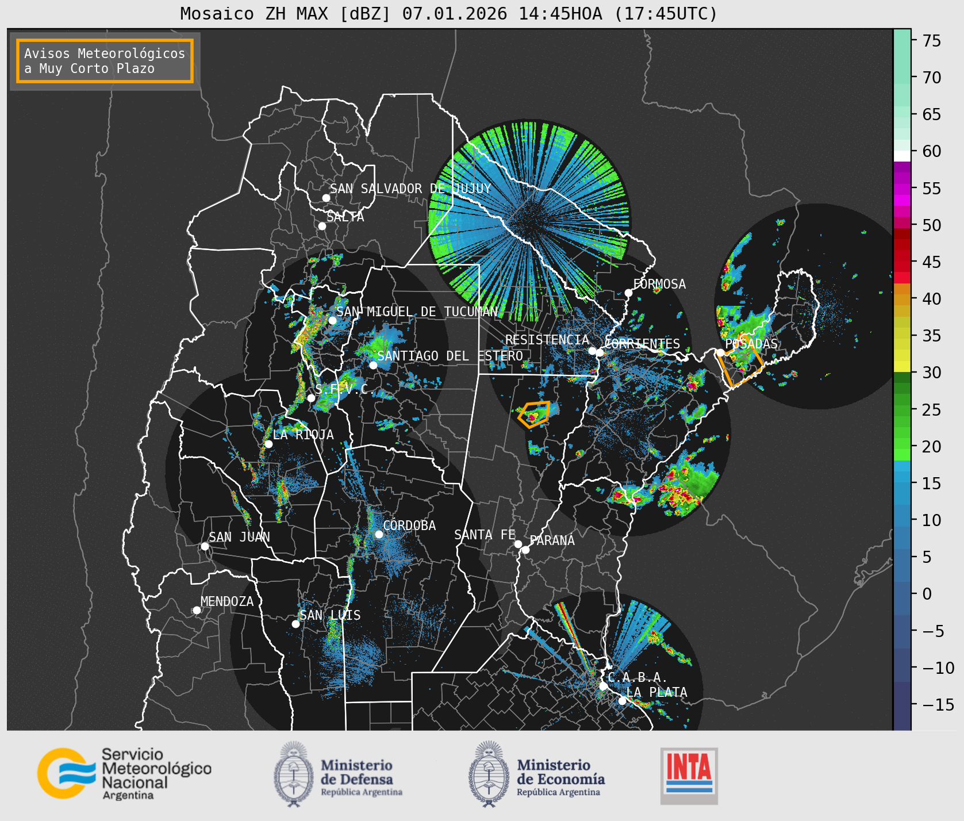Click the Mendoza city marker dot
Screen dimensions: 964x821
[197, 610]
